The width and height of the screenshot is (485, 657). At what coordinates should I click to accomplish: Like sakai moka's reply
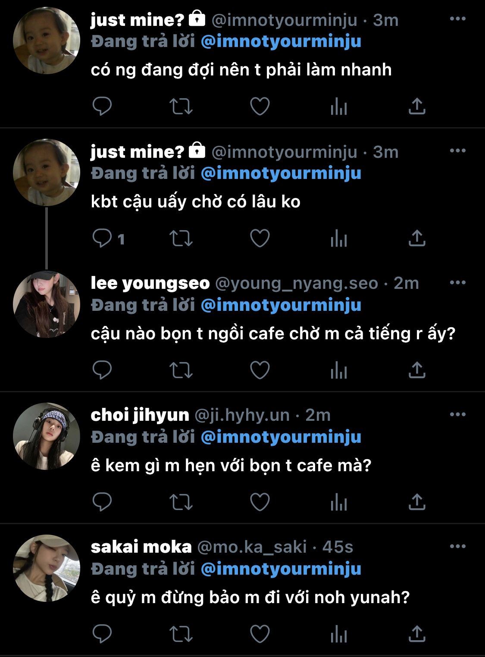[260, 634]
